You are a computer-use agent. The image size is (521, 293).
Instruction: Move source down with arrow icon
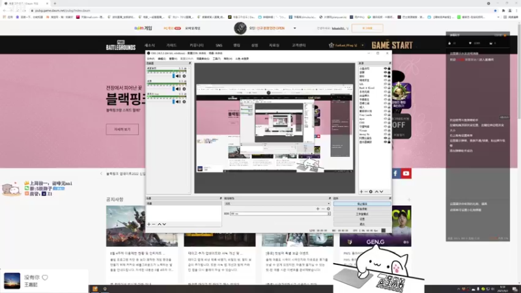point(382,191)
